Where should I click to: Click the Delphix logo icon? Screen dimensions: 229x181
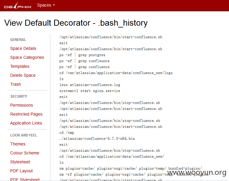(18, 5)
